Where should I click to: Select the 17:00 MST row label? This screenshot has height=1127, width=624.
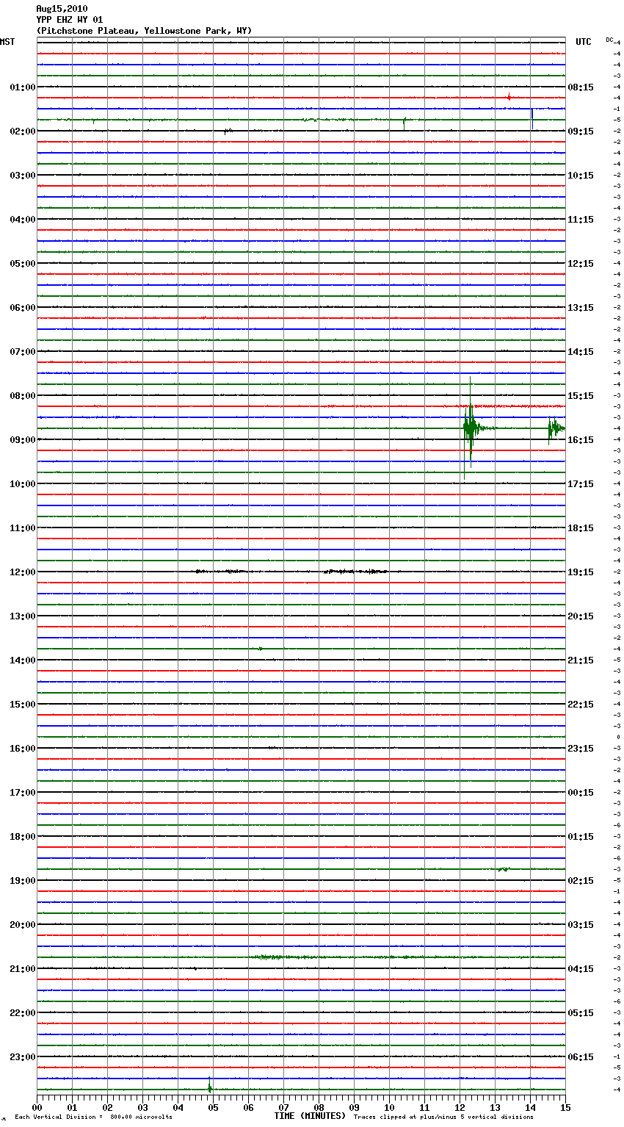click(23, 793)
